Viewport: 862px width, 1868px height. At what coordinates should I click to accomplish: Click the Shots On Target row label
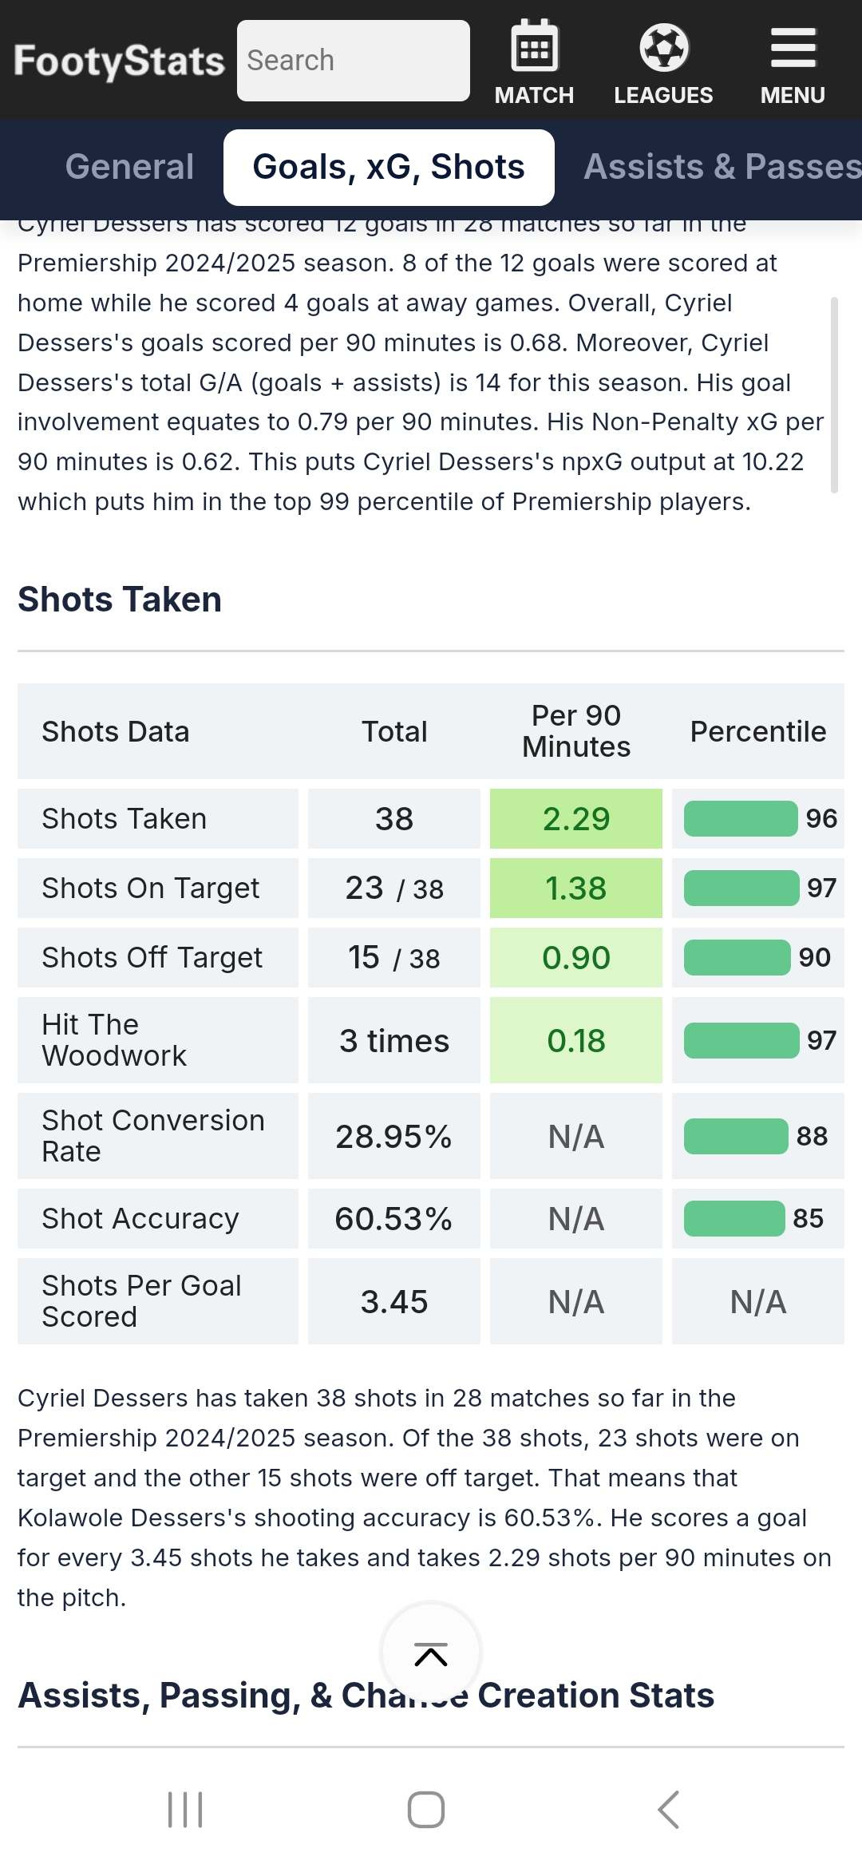tap(151, 888)
